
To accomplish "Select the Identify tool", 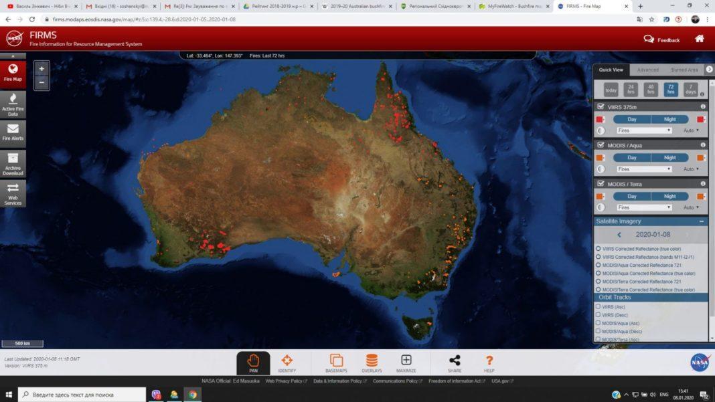I will coord(287,363).
